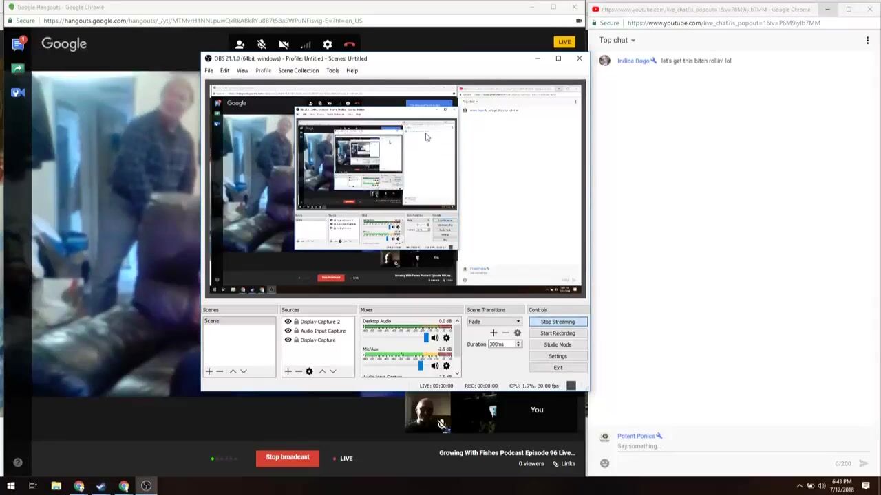
Task: Open the OBS View menu
Action: (242, 71)
